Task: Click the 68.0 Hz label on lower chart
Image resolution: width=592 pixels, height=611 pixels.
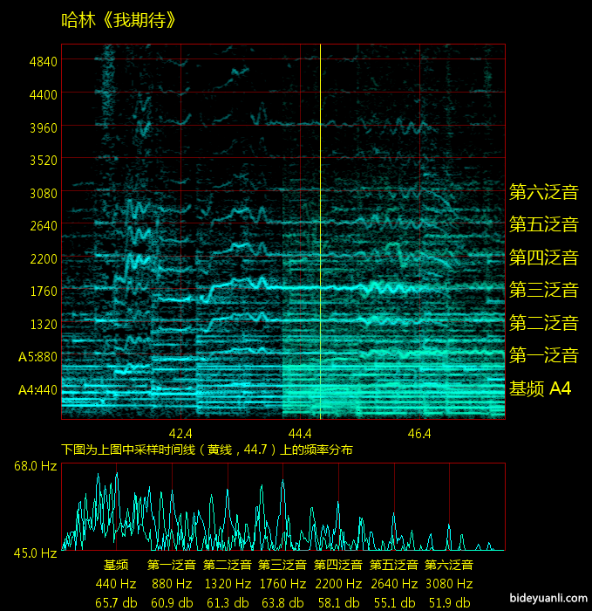Action: pos(35,467)
